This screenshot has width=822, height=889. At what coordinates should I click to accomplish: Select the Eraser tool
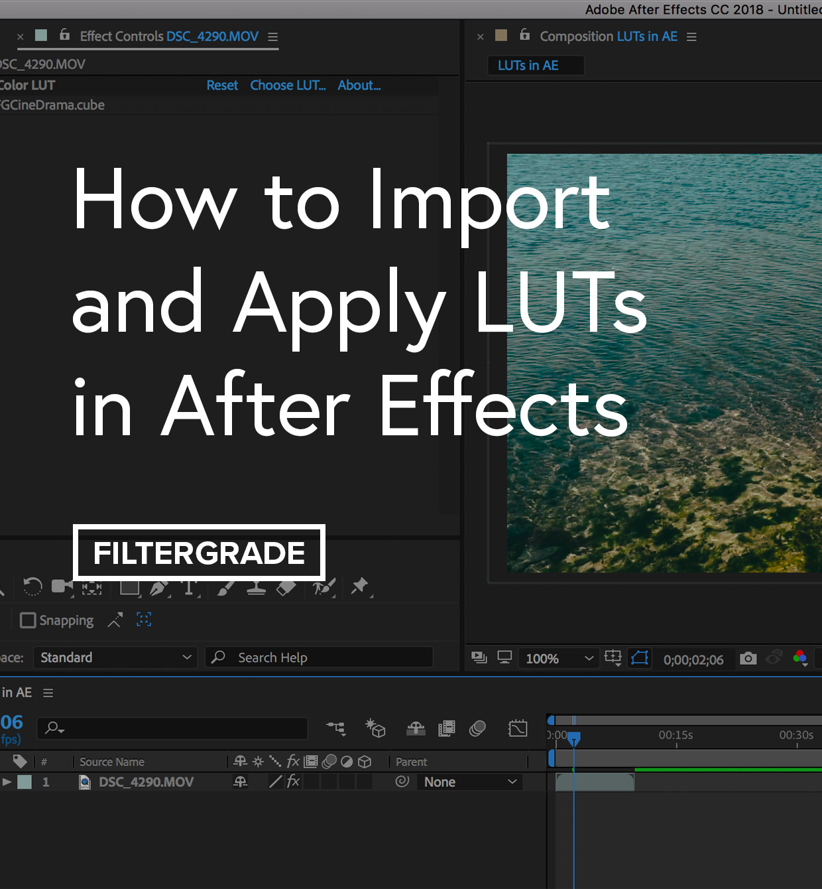(x=286, y=587)
